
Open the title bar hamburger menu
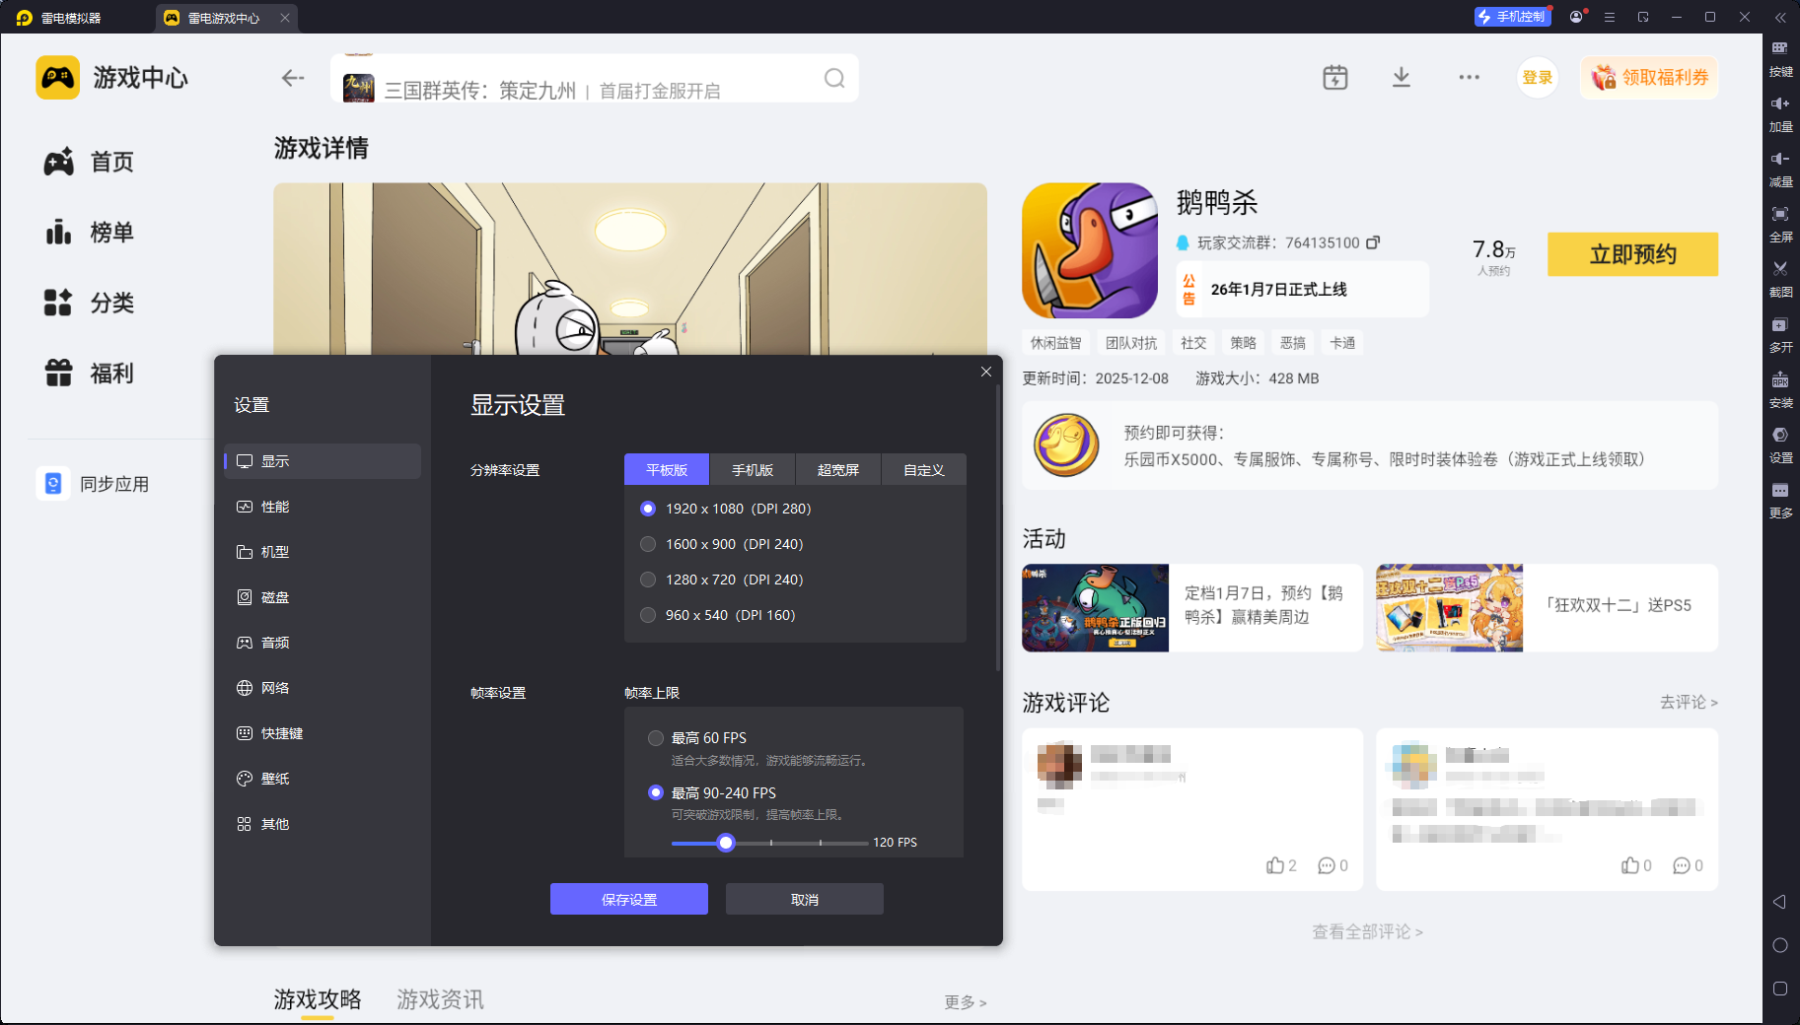1610,17
